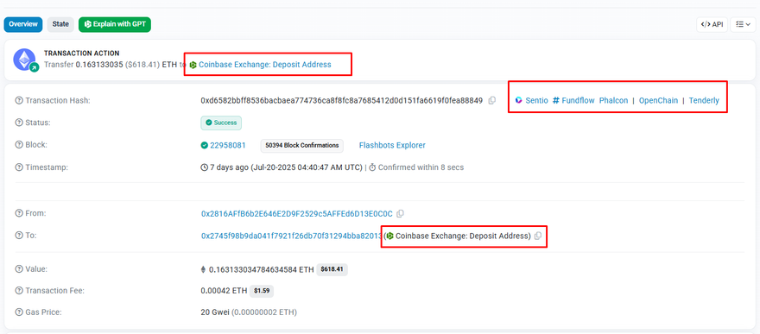Open the To address 0x2745f98b9da0...
Image resolution: width=760 pixels, height=334 pixels.
291,236
